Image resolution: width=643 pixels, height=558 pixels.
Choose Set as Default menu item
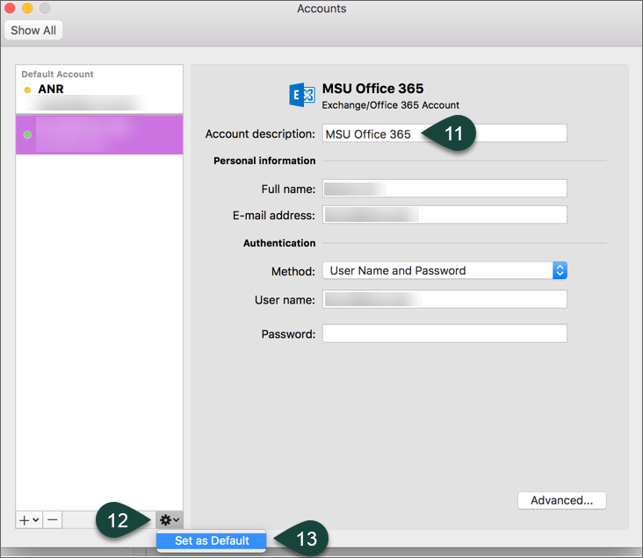(212, 540)
